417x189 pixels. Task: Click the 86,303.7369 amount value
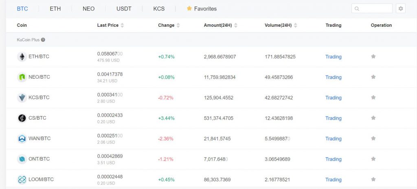217,180
